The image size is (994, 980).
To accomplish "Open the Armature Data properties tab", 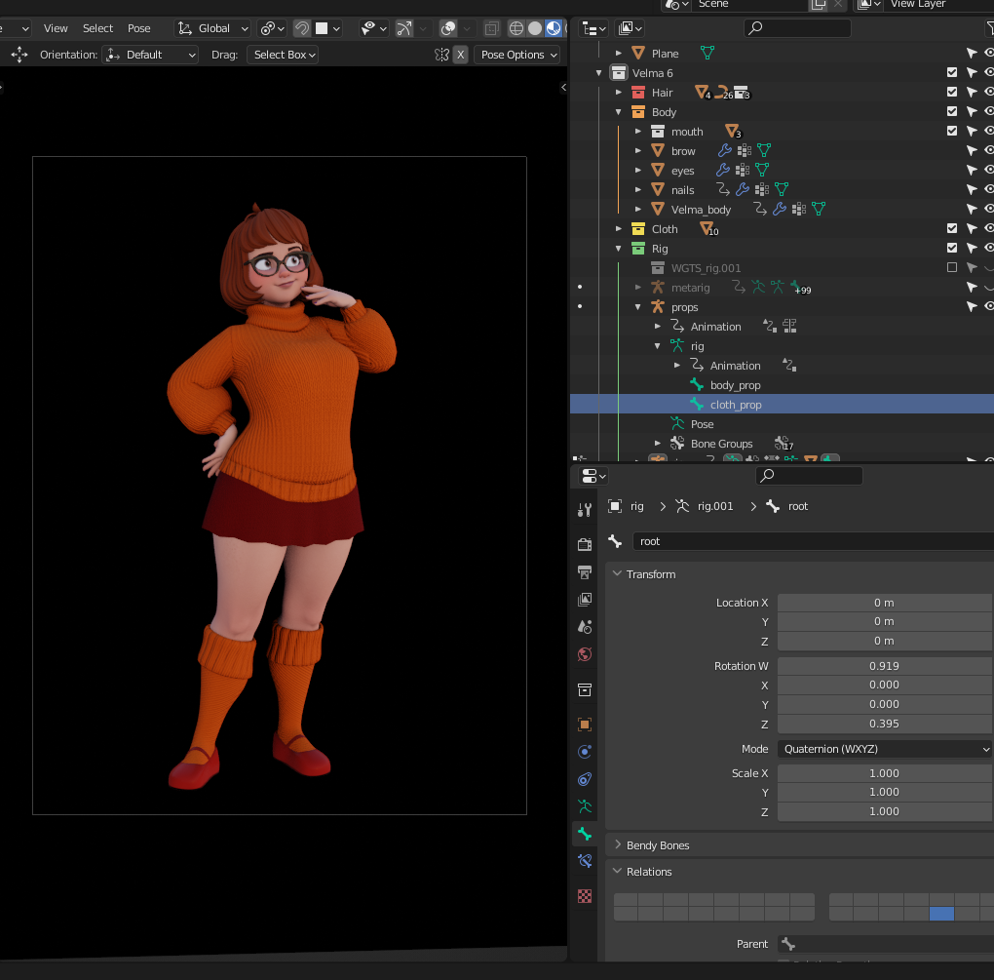I will 585,806.
